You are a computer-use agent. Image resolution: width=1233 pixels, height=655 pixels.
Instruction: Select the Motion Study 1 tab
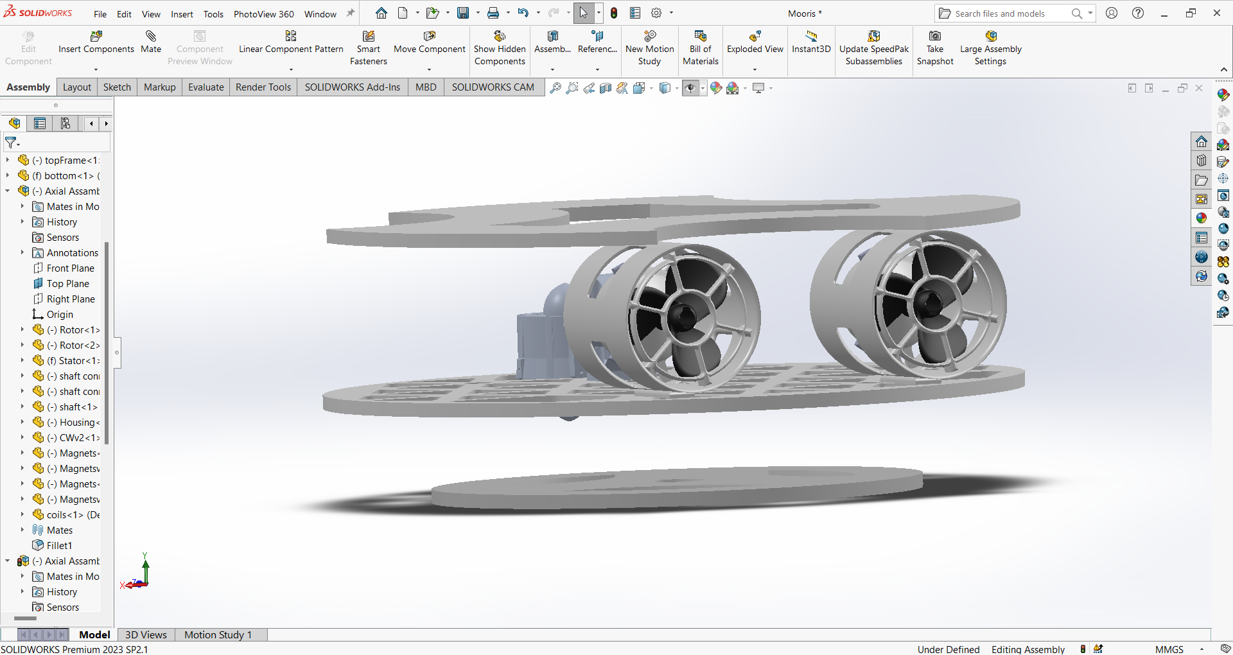(218, 634)
